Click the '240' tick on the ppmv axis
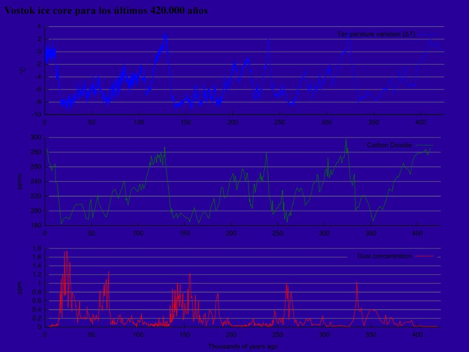Image resolution: width=469 pixels, height=352 pixels. coord(36,181)
